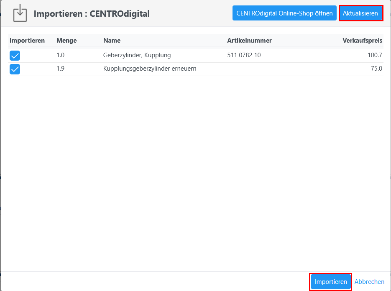391x291 pixels.
Task: Select the quantity value 1.0
Action: pyautogui.click(x=60, y=55)
